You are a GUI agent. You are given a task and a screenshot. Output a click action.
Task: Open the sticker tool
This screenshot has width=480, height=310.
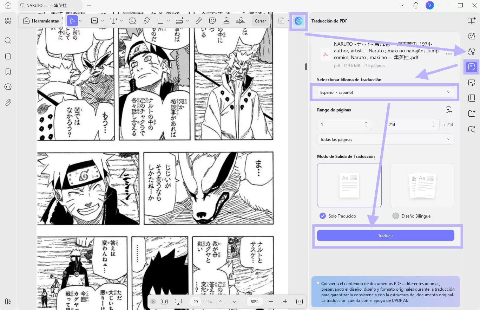(x=212, y=21)
